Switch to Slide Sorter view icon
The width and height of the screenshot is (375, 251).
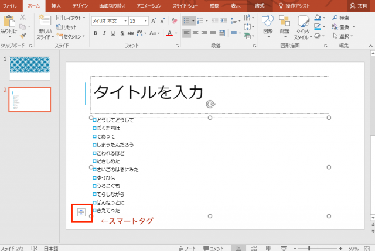253,247
